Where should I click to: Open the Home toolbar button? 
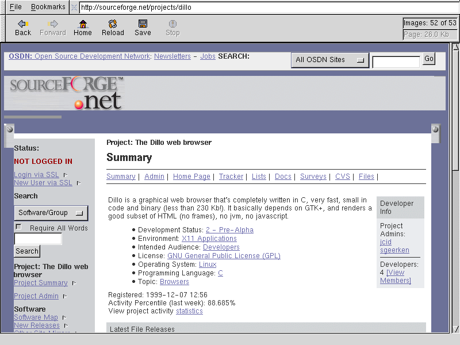[x=83, y=28]
